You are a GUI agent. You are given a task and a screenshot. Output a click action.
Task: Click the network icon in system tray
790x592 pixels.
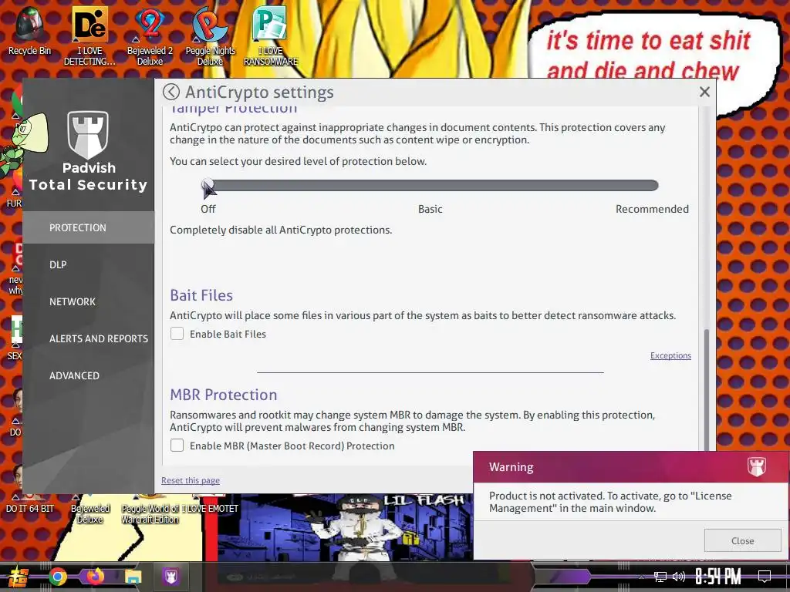click(x=660, y=577)
